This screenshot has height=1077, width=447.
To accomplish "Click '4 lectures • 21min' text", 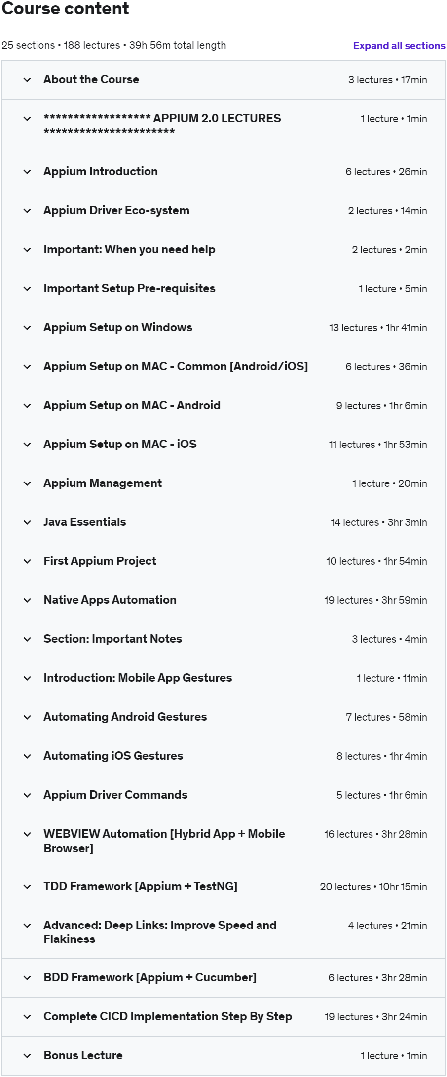I will (x=387, y=926).
